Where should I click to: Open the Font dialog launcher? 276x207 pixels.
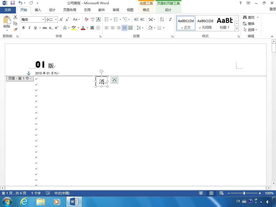(100, 36)
